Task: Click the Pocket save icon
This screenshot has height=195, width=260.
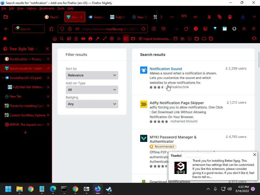Action: (164, 29)
